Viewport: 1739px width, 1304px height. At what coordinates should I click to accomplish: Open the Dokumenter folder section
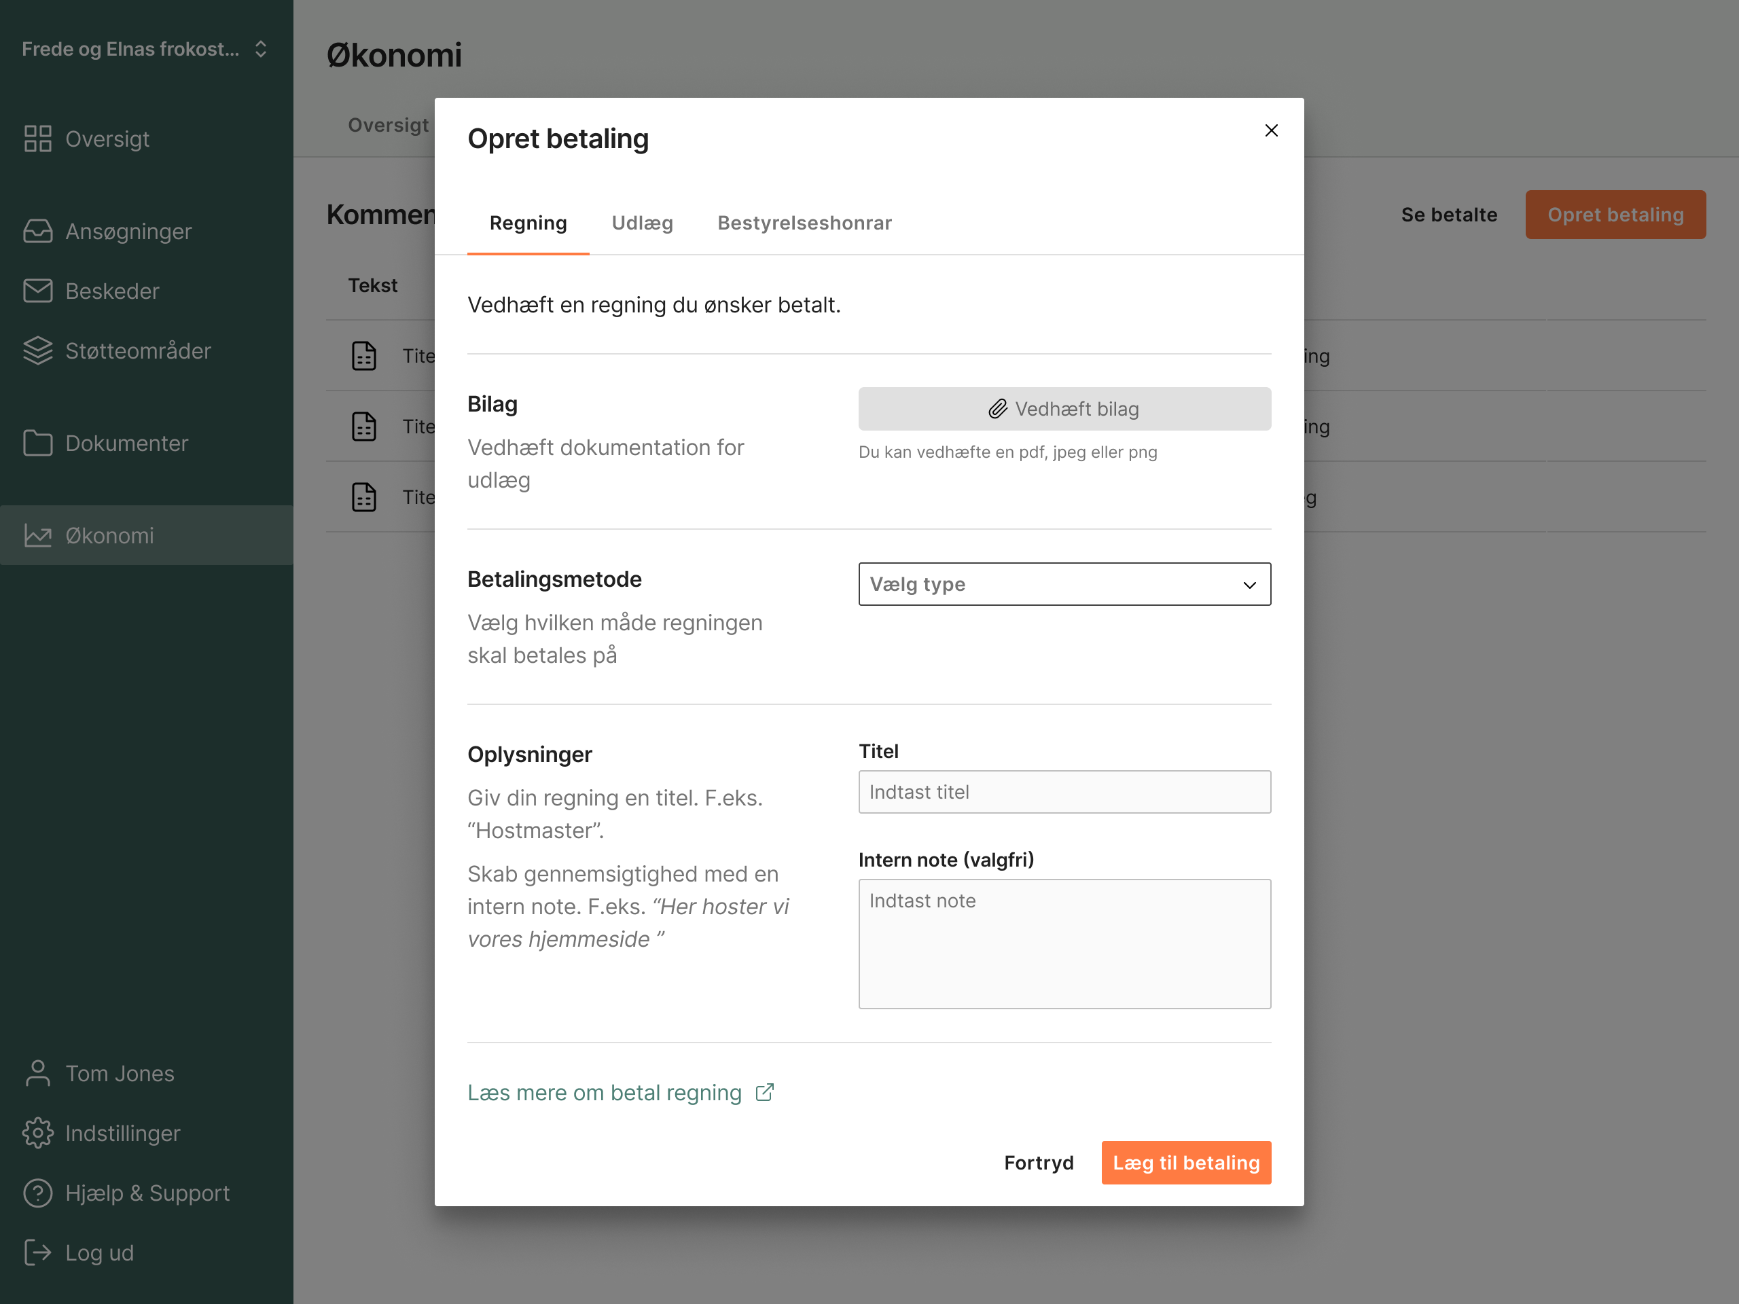(126, 443)
